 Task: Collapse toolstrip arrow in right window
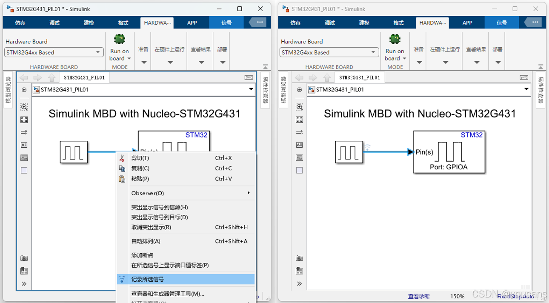[540, 67]
